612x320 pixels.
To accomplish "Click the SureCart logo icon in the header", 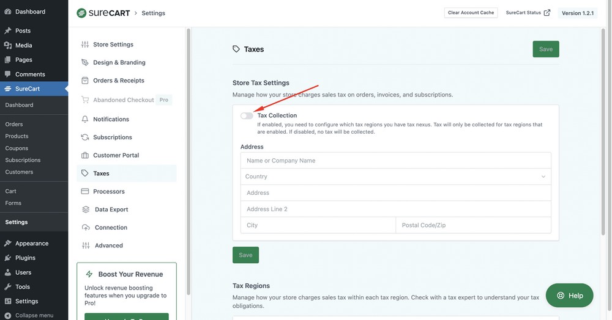I will (81, 13).
